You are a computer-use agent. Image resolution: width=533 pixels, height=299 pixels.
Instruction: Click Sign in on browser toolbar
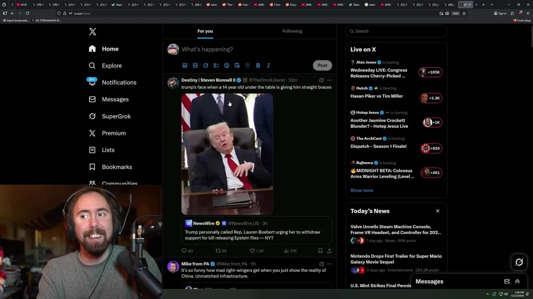point(500,13)
